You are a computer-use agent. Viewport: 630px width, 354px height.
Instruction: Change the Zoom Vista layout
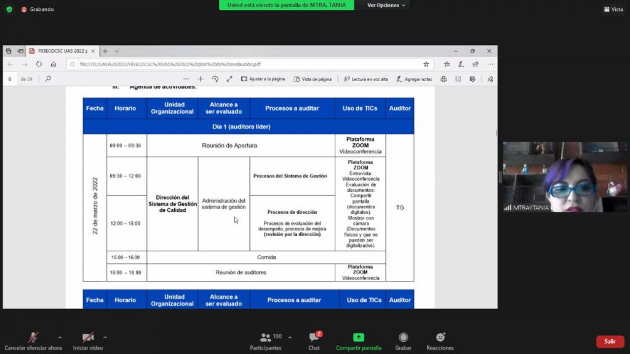tap(613, 9)
